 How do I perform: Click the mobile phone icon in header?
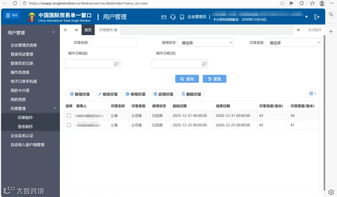[x=182, y=17]
